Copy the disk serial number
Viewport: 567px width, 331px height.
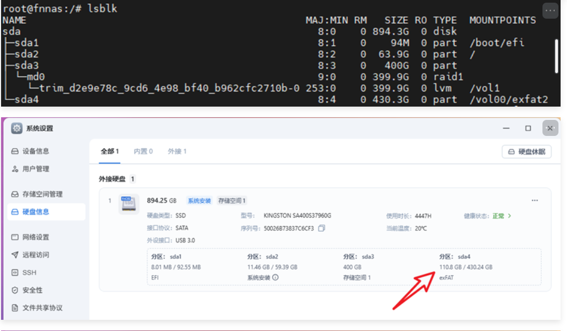pos(322,228)
